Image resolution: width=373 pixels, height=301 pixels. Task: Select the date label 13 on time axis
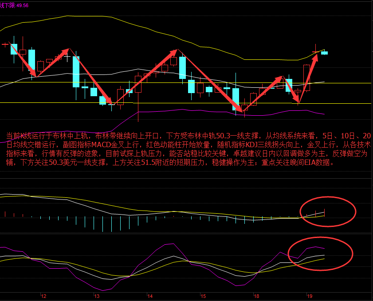[97, 296]
